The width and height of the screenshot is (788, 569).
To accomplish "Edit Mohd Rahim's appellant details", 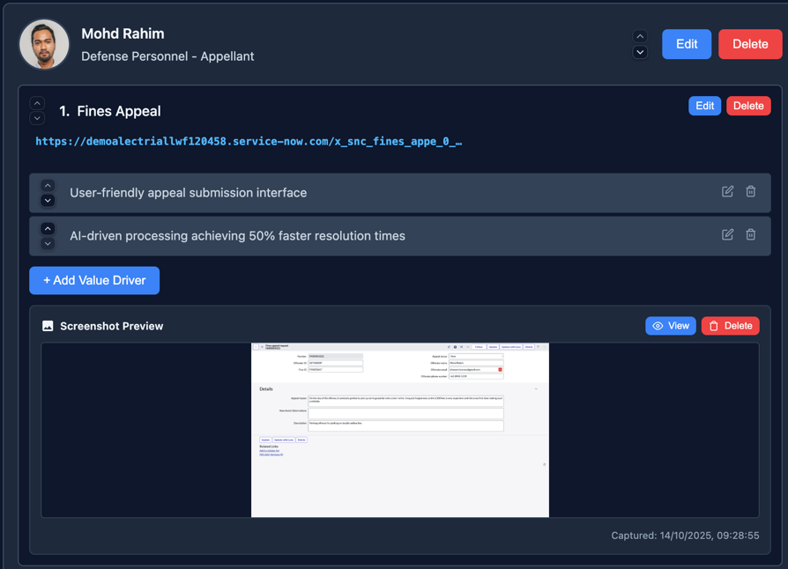I will (x=687, y=43).
